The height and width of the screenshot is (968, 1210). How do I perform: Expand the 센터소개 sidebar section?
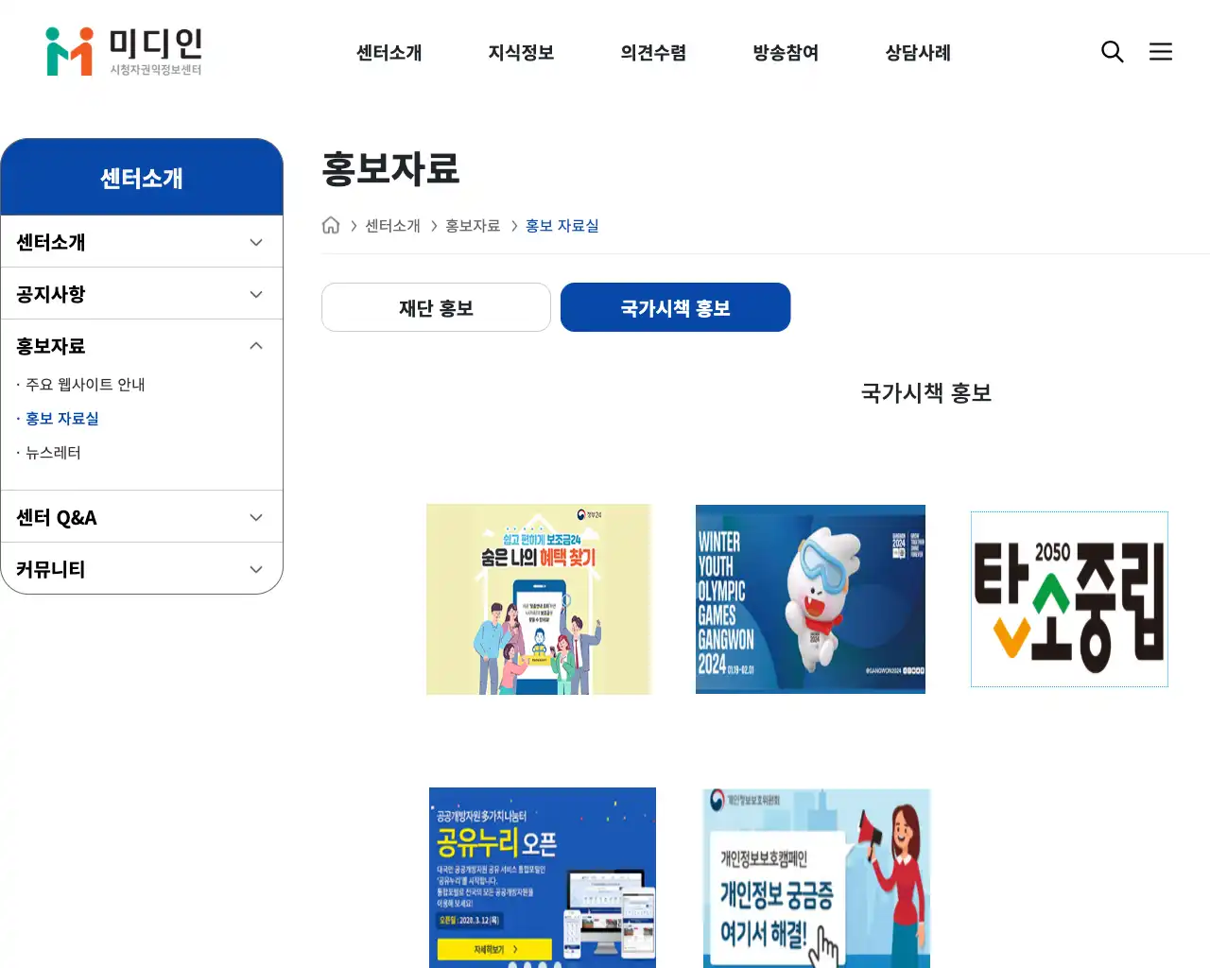coord(142,242)
